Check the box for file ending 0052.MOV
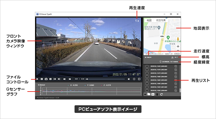The width and height of the screenshot is (216, 119). pos(147,70)
